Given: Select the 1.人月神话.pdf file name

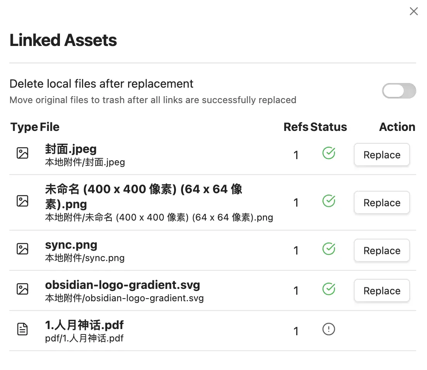Looking at the screenshot, I should click(x=84, y=325).
